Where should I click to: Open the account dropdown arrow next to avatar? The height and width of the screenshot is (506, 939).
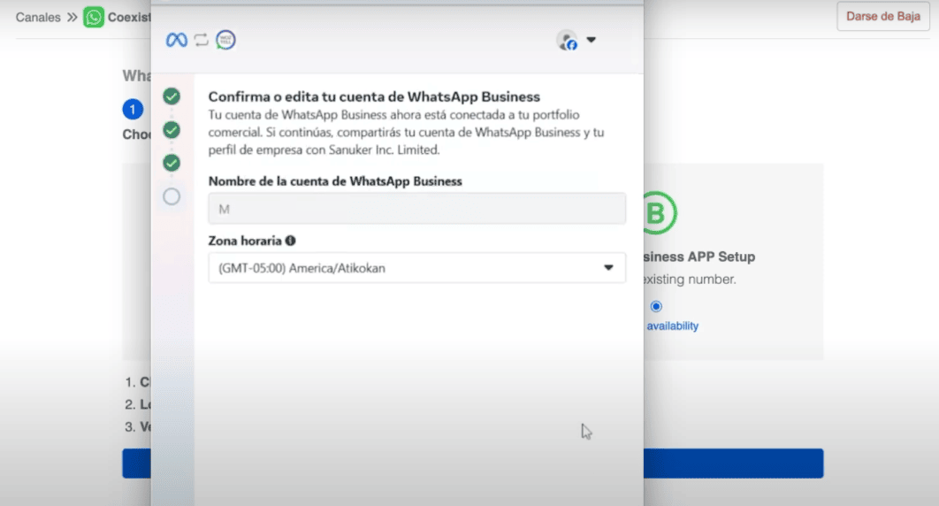(591, 40)
